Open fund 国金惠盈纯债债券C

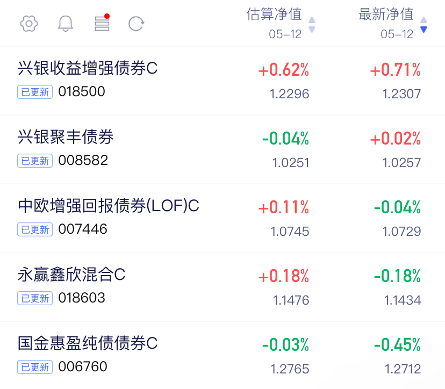[88, 343]
